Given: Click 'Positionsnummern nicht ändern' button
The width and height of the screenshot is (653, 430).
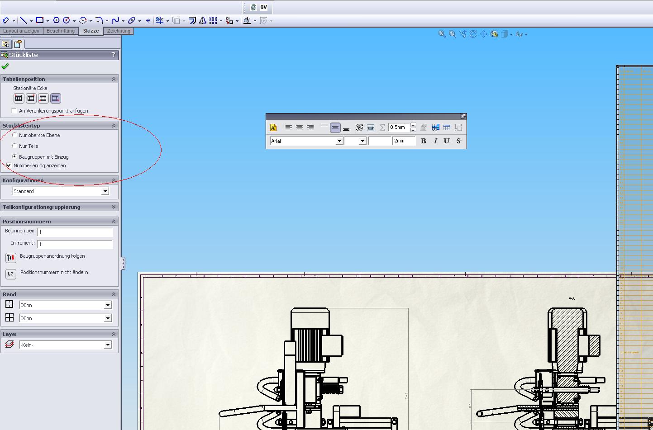Looking at the screenshot, I should [x=10, y=274].
